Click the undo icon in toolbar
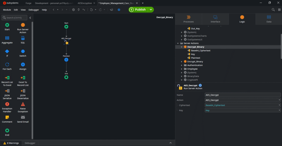 (x=91, y=10)
